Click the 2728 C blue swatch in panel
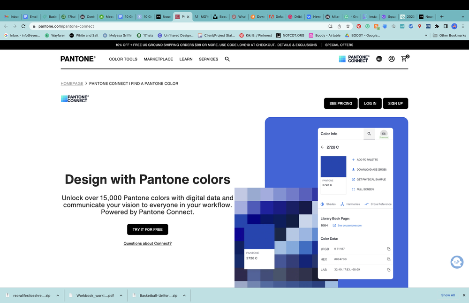 pos(333,167)
